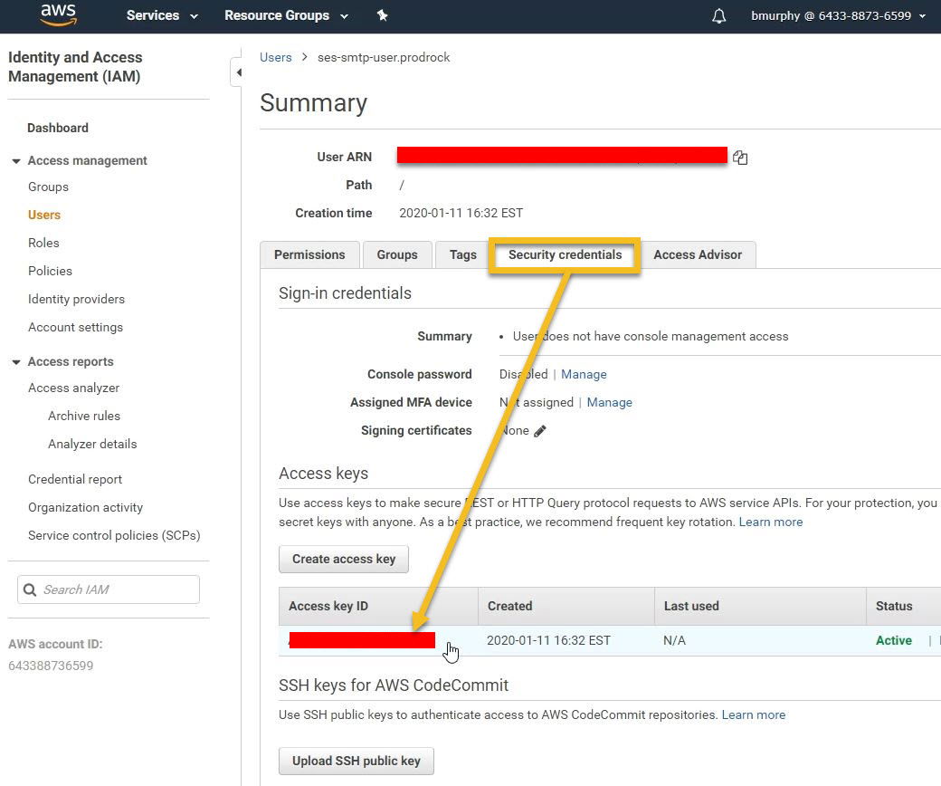This screenshot has height=786, width=941.
Task: Open Identity providers page
Action: [76, 299]
